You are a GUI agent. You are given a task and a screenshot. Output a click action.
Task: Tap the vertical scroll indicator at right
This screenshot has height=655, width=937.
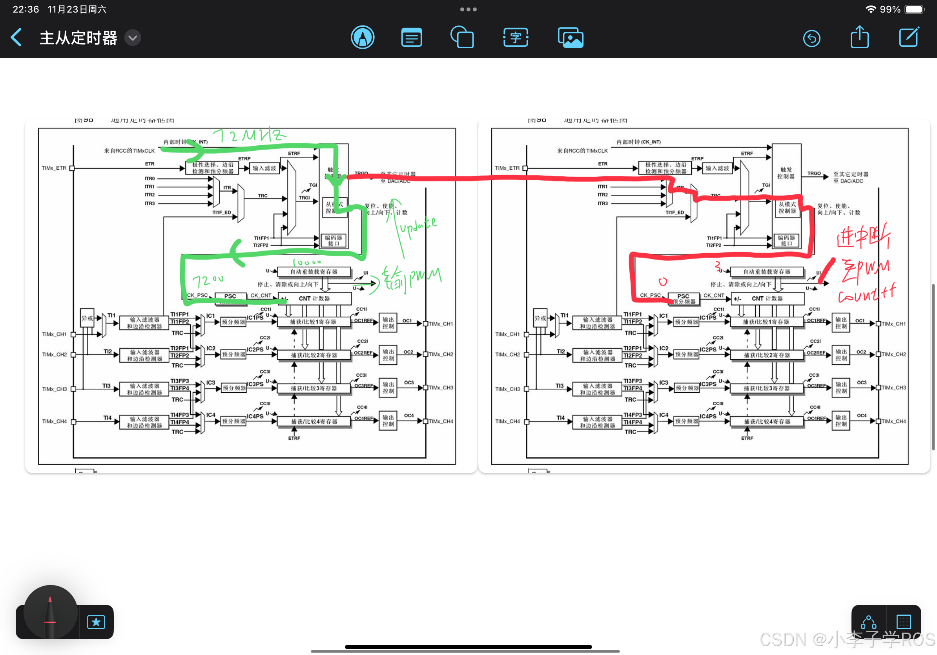point(933,367)
